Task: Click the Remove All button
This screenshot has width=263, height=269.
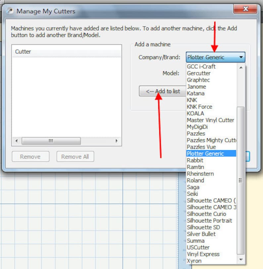Action: click(75, 157)
